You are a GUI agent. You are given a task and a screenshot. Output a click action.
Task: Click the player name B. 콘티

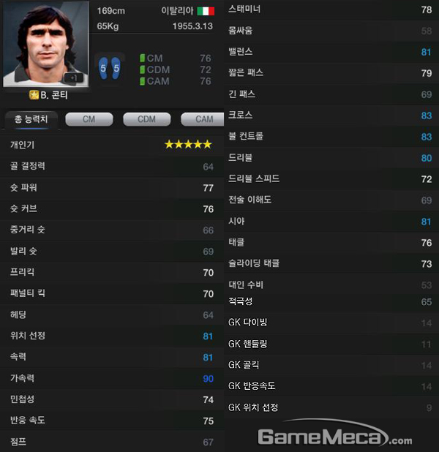tap(54, 95)
